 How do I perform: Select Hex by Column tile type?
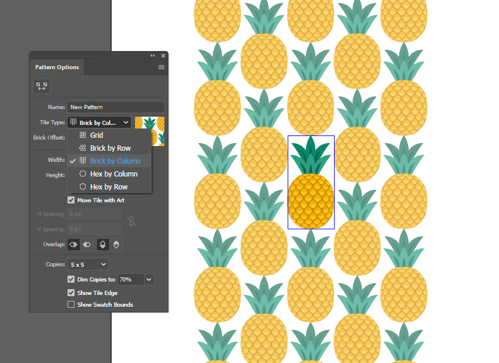113,174
